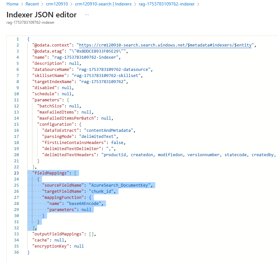Click the false value of firstLineContainsHeaders
Screen dimensions: 278x262
coord(117,142)
